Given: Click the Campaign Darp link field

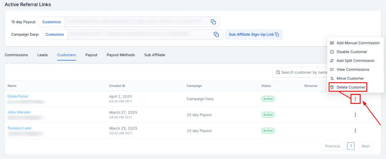Looking at the screenshot, I should click(145, 34).
